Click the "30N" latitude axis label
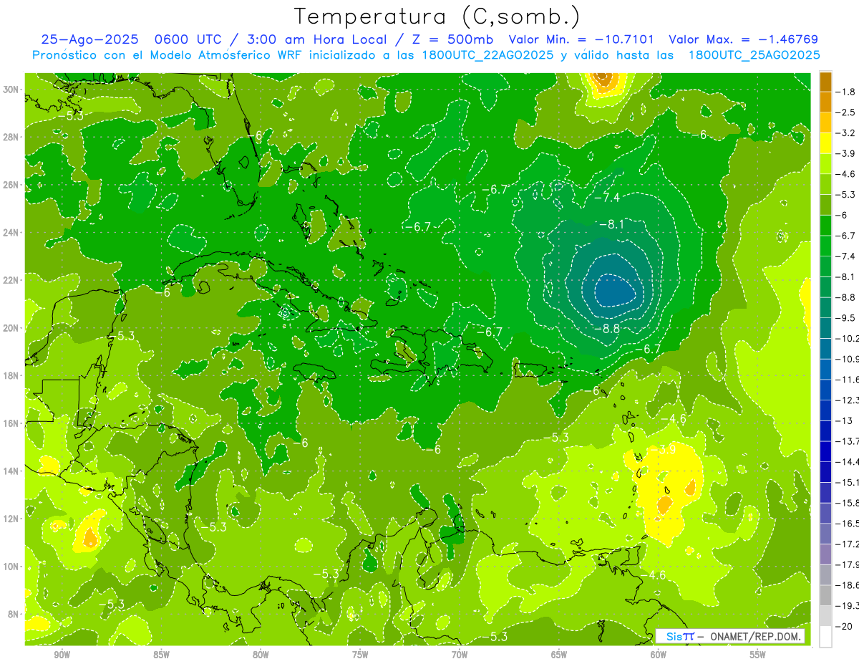The height and width of the screenshot is (664, 859). pos(12,90)
